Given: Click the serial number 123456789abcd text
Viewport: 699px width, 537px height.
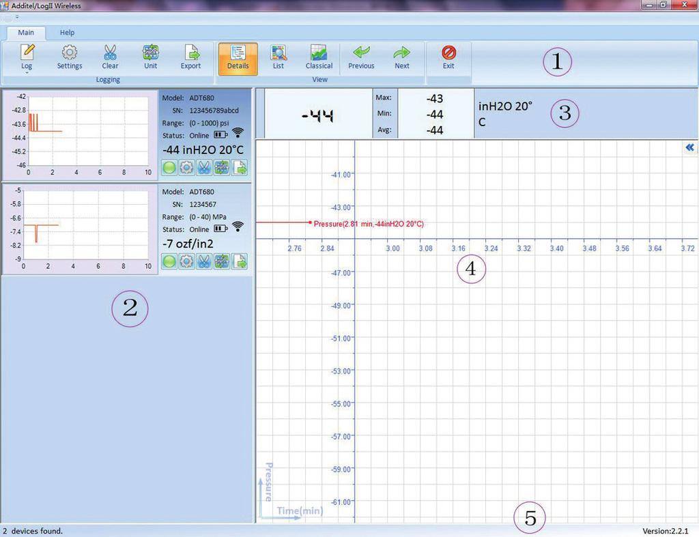Looking at the screenshot, I should tap(214, 111).
